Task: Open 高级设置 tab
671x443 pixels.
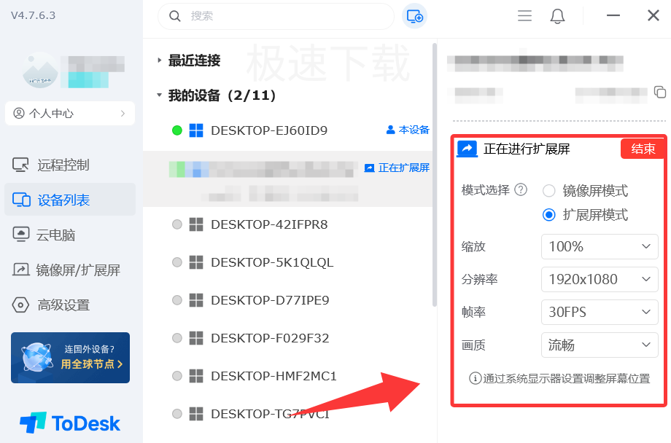Action: (x=70, y=305)
